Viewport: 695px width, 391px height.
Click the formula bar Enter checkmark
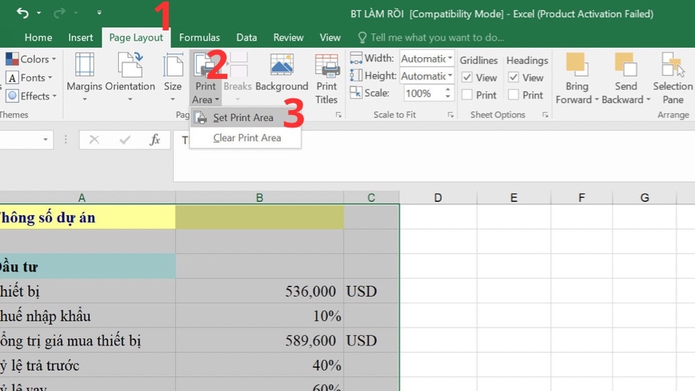125,140
